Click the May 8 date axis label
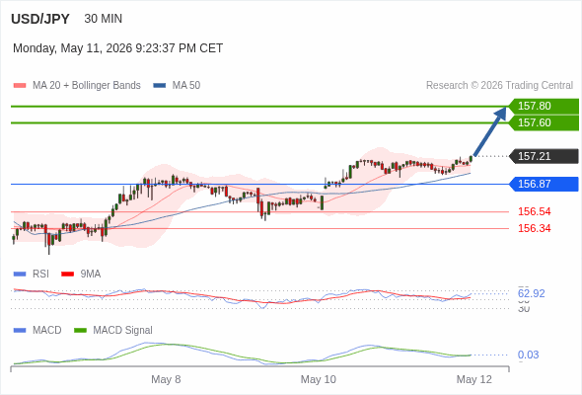 click(166, 379)
